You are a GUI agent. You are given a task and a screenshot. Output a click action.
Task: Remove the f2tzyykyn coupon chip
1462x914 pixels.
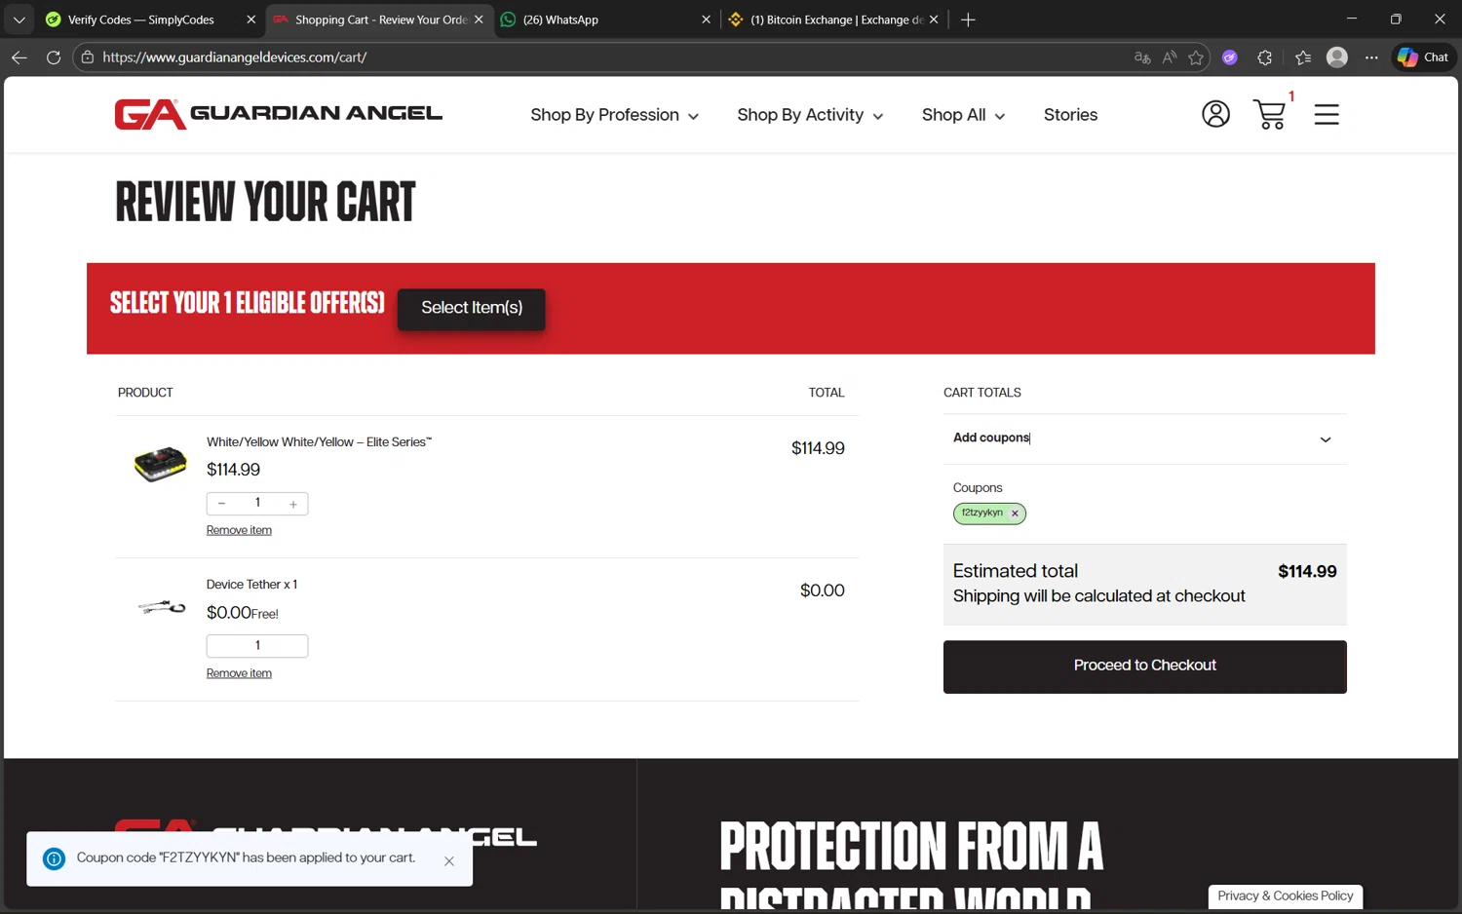click(x=1015, y=514)
